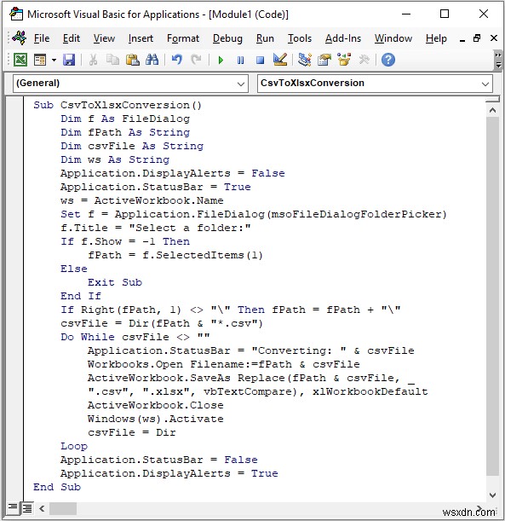Close the inner code window
This screenshot has width=505, height=521.
pyautogui.click(x=494, y=38)
